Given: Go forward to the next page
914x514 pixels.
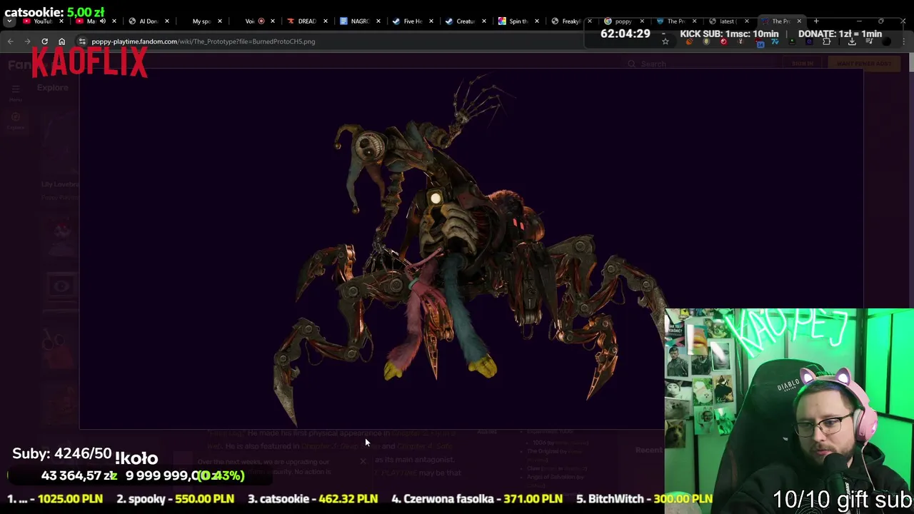Looking at the screenshot, I should (28, 41).
